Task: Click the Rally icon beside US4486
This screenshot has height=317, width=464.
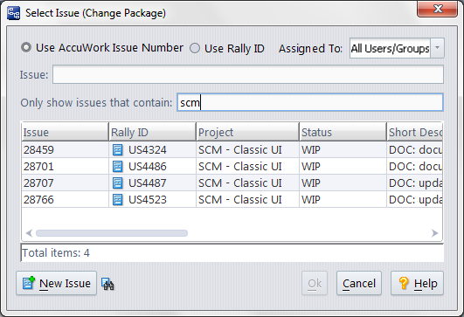Action: [117, 167]
